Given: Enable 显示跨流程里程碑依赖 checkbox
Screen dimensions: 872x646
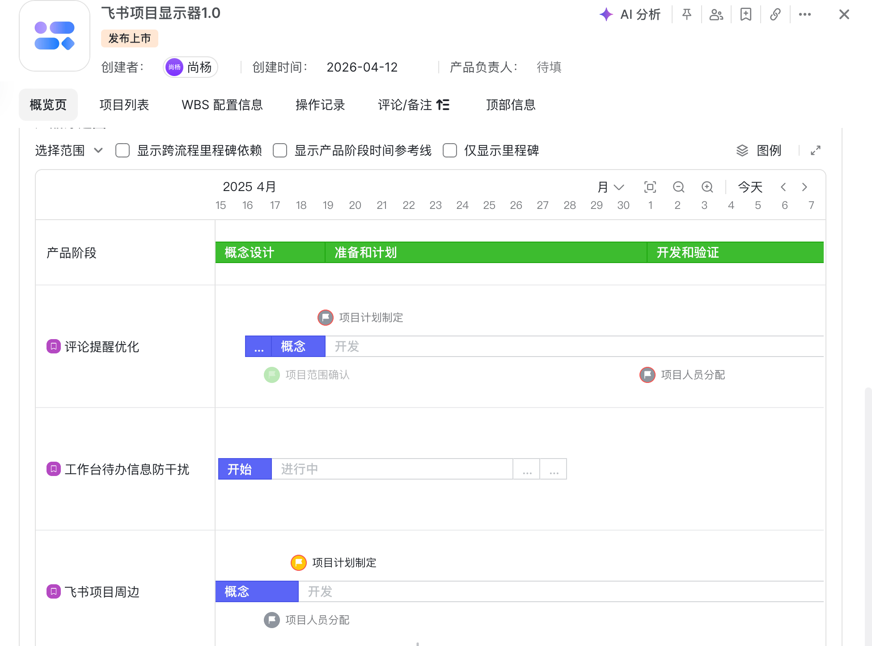Looking at the screenshot, I should (123, 150).
